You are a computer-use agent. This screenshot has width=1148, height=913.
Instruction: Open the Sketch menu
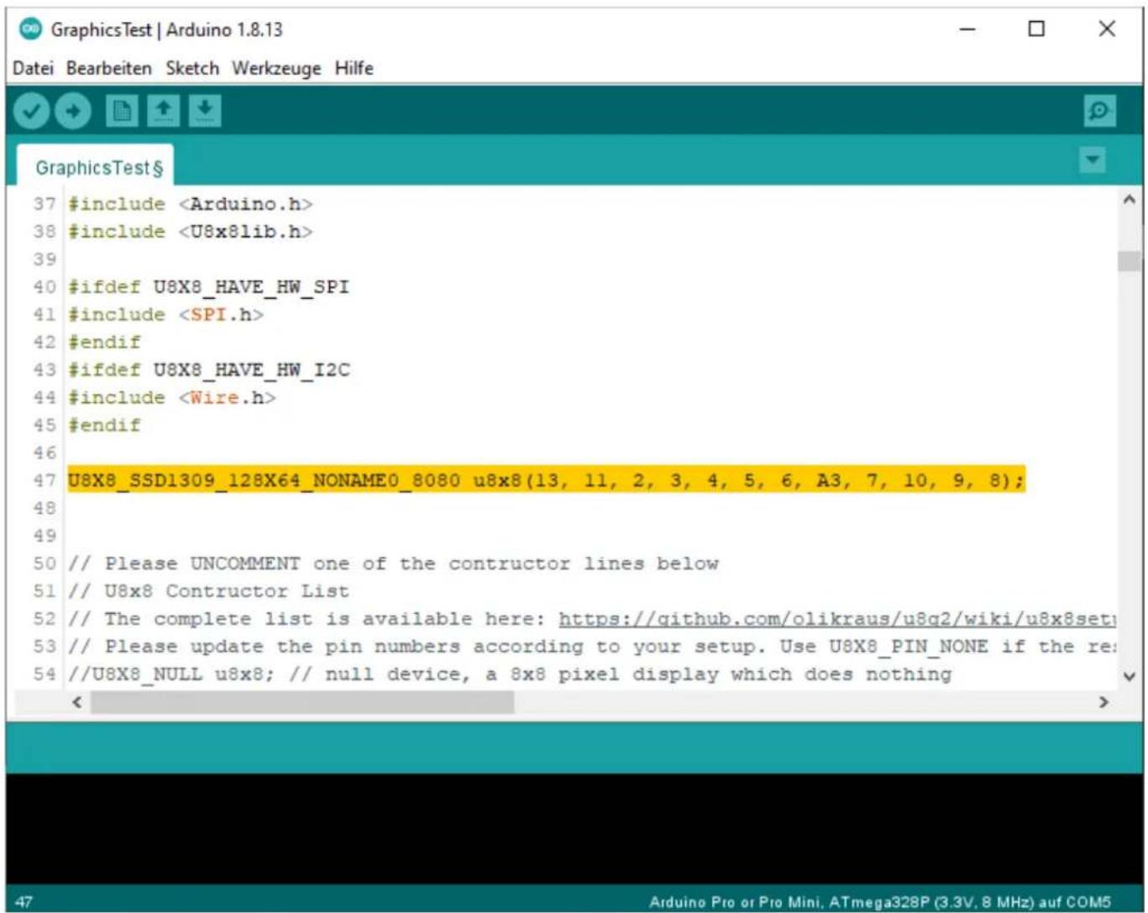(192, 68)
